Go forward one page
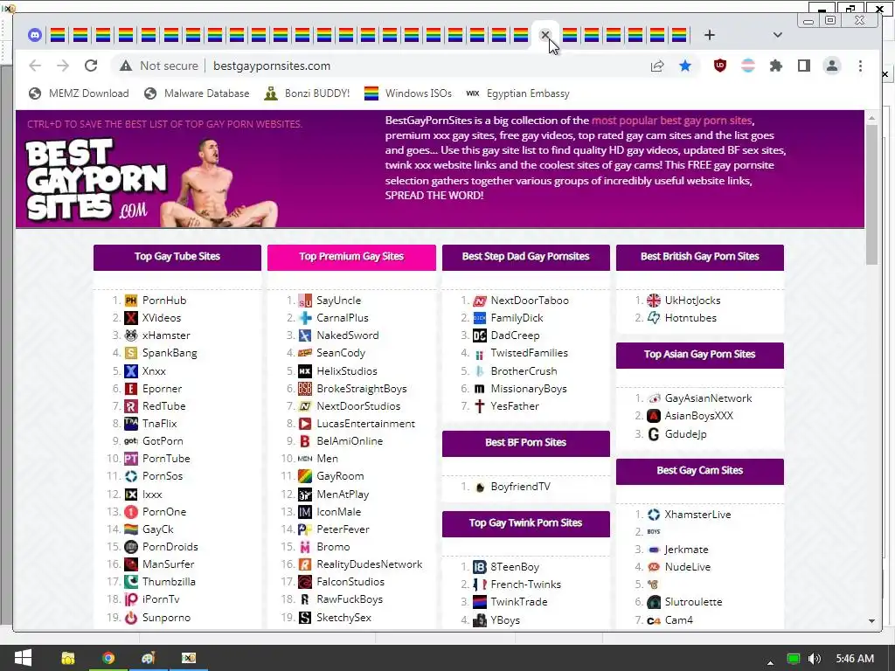 [x=63, y=66]
